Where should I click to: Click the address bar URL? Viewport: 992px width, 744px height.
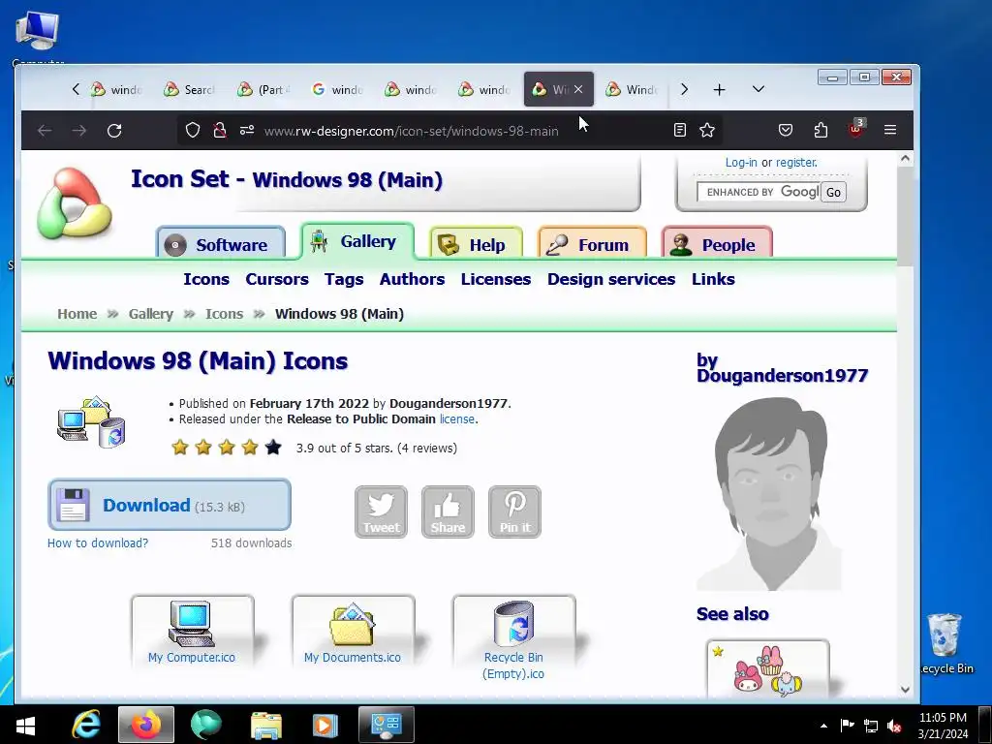click(x=411, y=131)
